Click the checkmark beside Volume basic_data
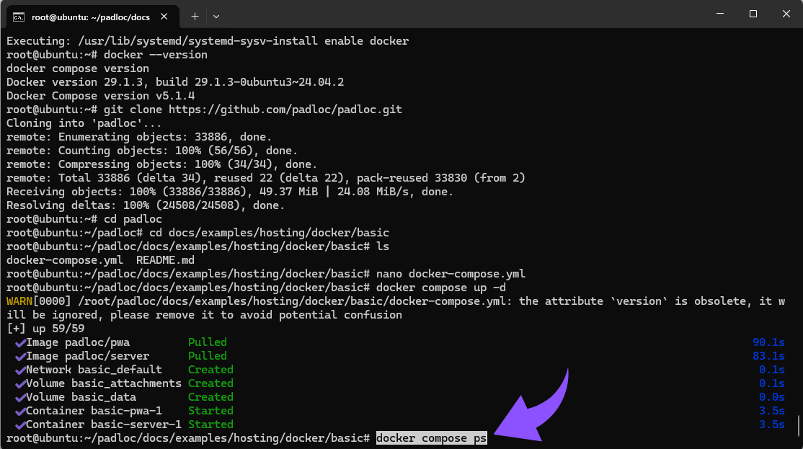Viewport: 803px width, 449px height. pos(20,397)
